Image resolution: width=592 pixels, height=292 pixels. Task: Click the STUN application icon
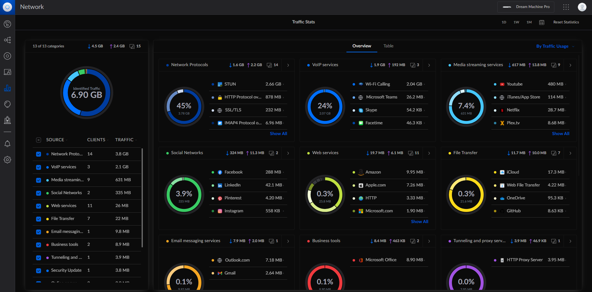[220, 84]
